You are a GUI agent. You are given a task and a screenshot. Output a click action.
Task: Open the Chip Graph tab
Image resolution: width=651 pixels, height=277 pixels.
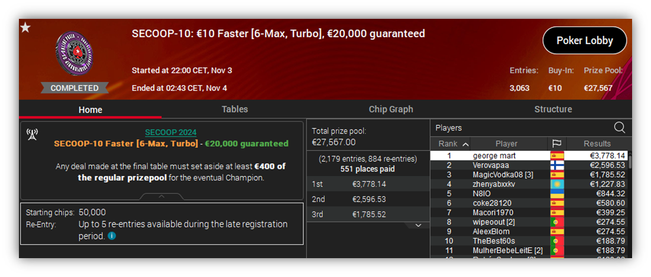coord(391,109)
